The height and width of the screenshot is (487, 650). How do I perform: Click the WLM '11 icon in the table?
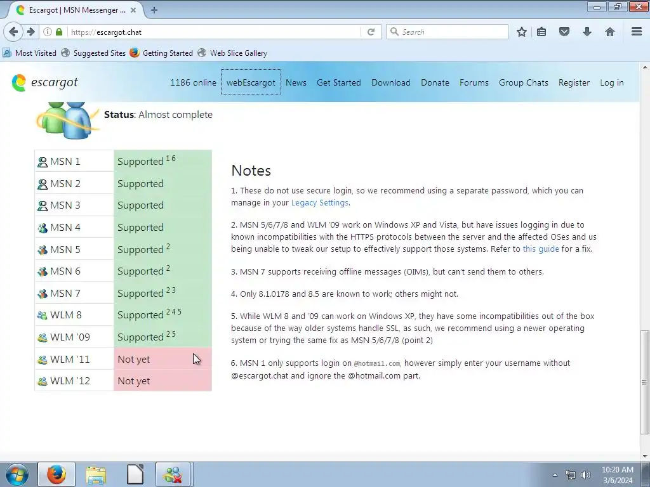pos(43,360)
